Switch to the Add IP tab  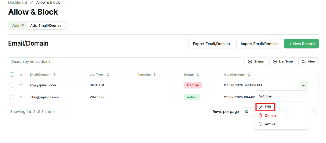[18, 25]
